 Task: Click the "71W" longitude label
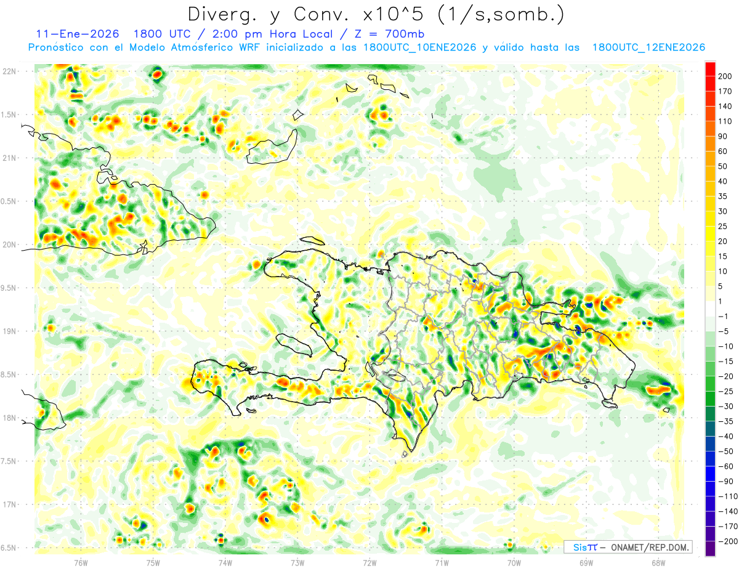click(x=442, y=562)
